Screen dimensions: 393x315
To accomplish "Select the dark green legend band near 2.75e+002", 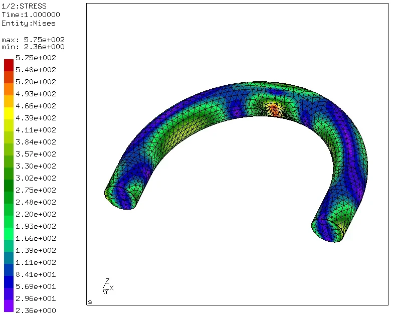I will 9,186.
